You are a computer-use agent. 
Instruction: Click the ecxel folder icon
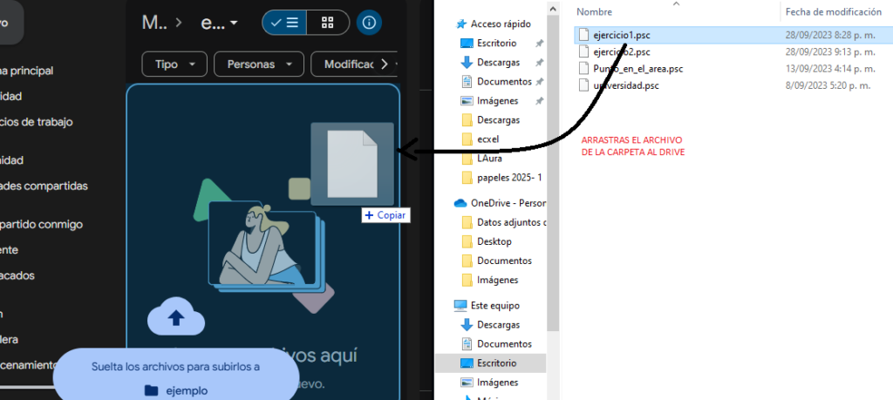tap(467, 139)
